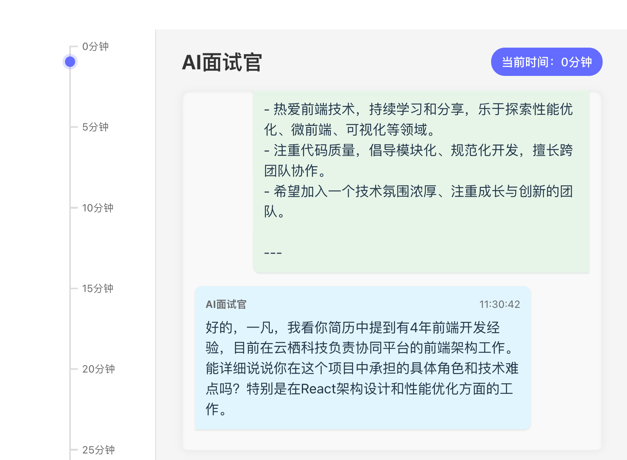Viewport: 627px width, 460px height.
Task: Click the --- separator in the green bubble
Action: click(x=272, y=252)
